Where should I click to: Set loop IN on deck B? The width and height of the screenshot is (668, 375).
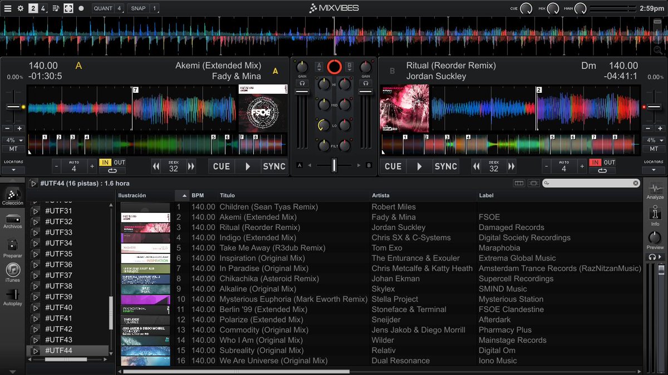596,162
